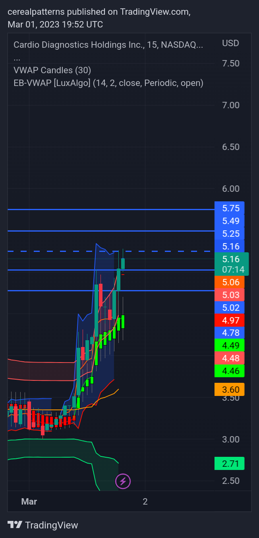Click the Mar date label on time axis
This screenshot has width=259, height=538.
pyautogui.click(x=29, y=501)
